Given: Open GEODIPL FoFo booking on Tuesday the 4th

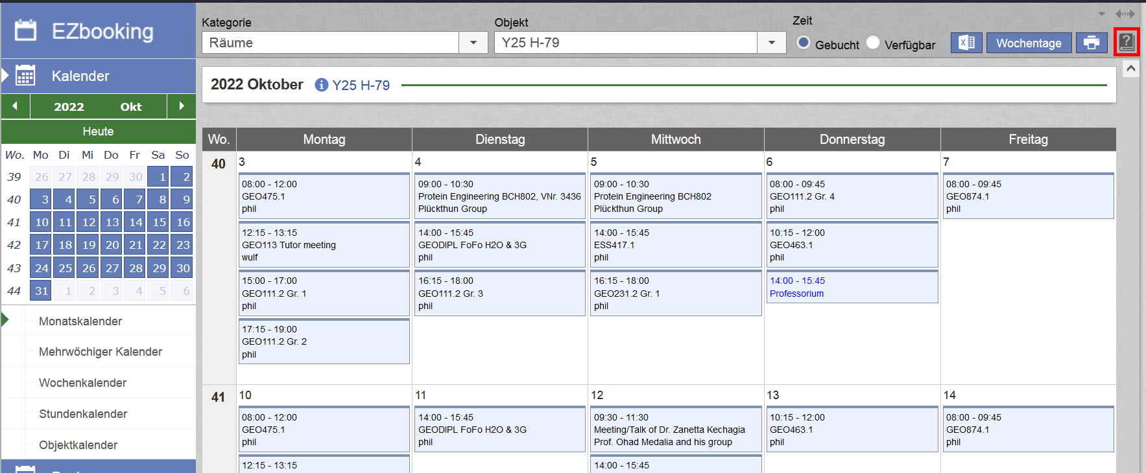Looking at the screenshot, I should click(500, 245).
